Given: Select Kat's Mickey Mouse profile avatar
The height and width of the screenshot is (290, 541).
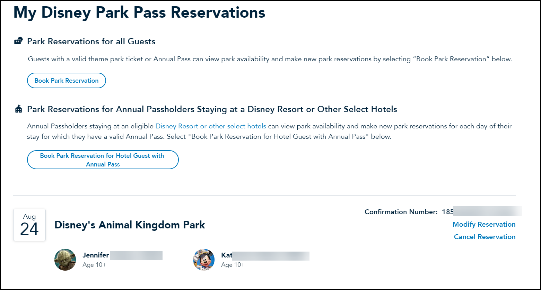Looking at the screenshot, I should [x=204, y=260].
